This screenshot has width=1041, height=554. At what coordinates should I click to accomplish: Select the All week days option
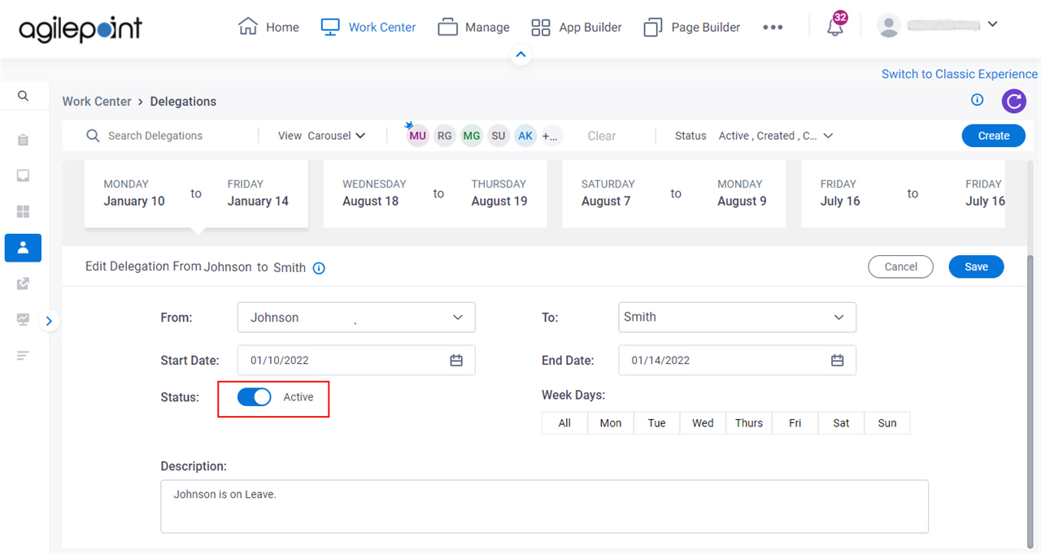(564, 422)
